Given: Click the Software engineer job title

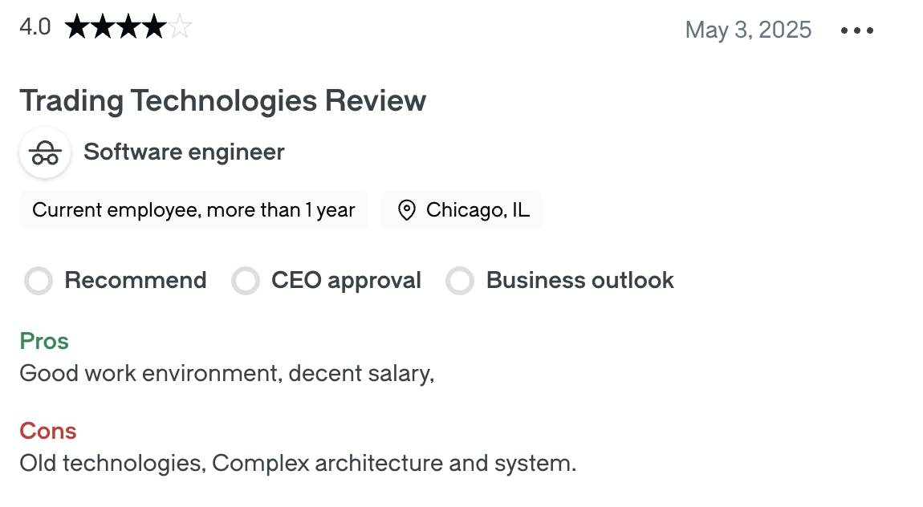Looking at the screenshot, I should click(x=184, y=152).
